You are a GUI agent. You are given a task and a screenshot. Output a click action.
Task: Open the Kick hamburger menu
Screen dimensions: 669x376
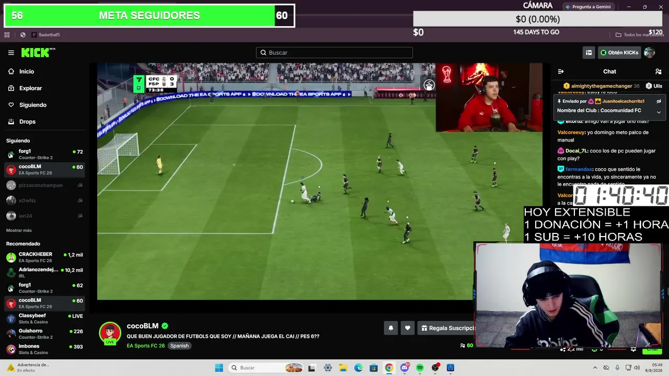pyautogui.click(x=11, y=53)
